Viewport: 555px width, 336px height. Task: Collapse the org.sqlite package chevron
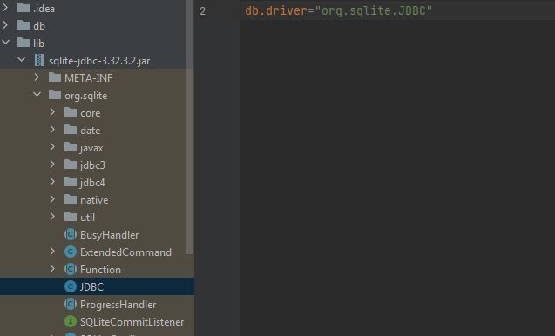click(37, 95)
